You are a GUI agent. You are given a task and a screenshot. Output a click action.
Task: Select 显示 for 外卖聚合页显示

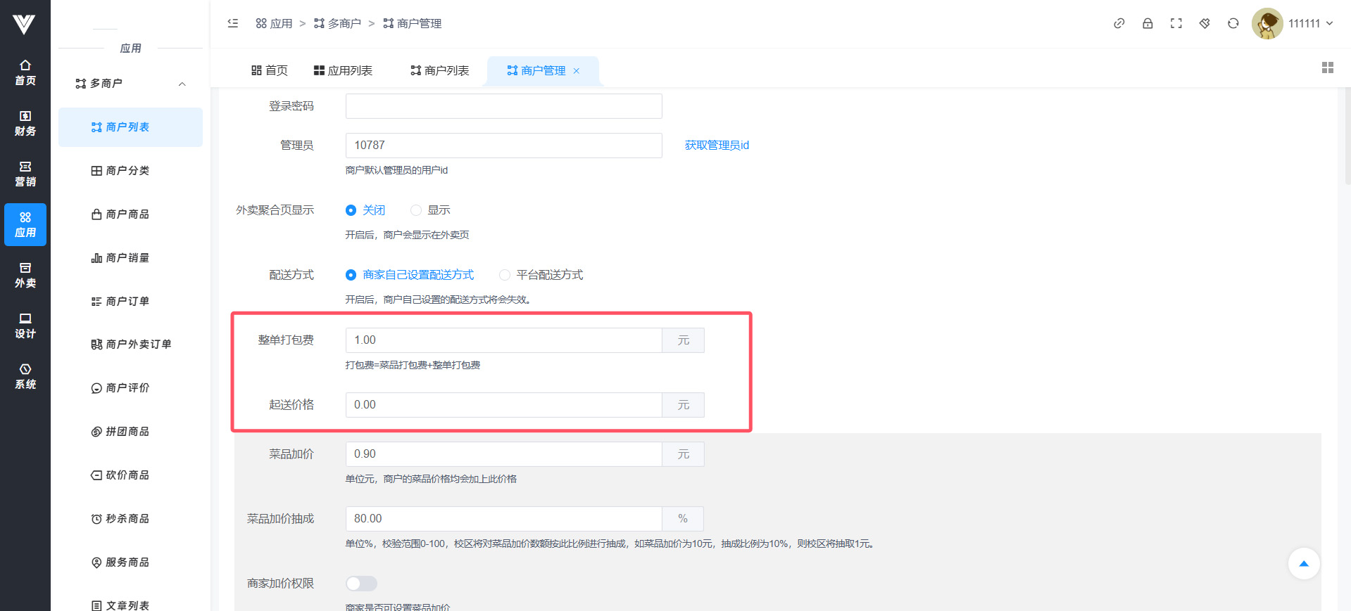(416, 210)
